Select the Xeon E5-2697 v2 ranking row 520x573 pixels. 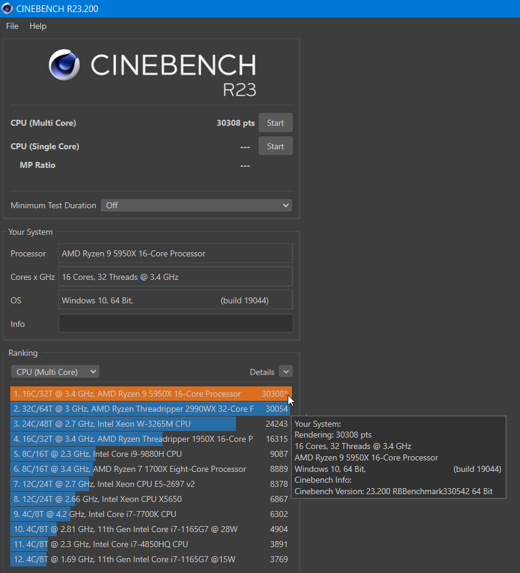click(151, 484)
